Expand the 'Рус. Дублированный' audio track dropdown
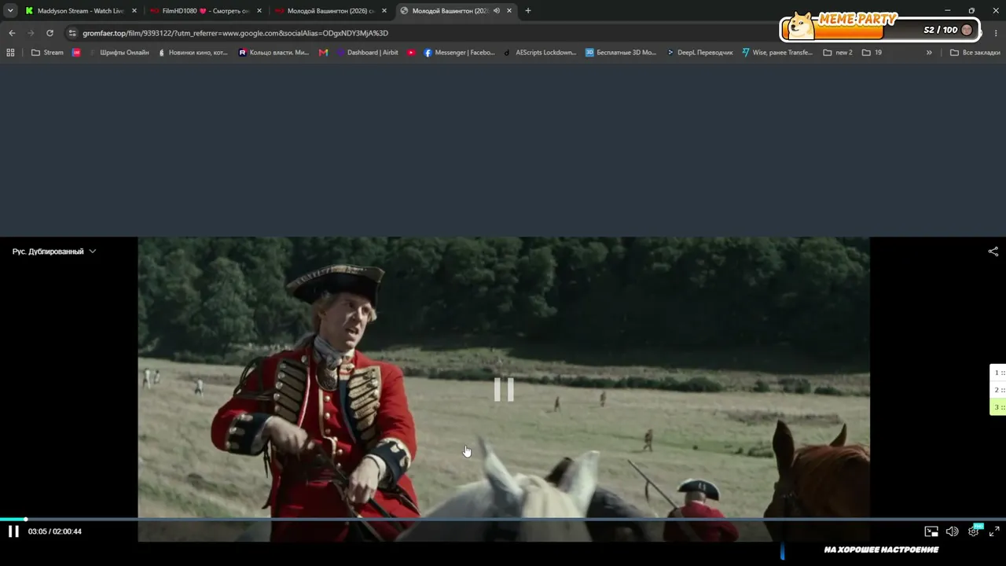This screenshot has height=566, width=1006. tap(54, 252)
